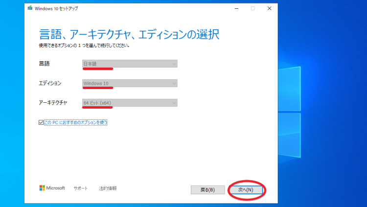Open the エディション dropdown showing Windows 10
This screenshot has width=367, height=207.
130,83
